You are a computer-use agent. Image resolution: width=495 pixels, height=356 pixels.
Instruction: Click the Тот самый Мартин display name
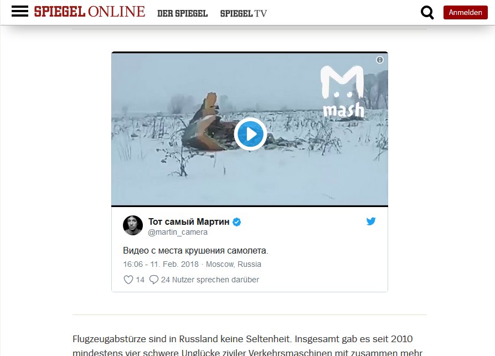click(189, 221)
